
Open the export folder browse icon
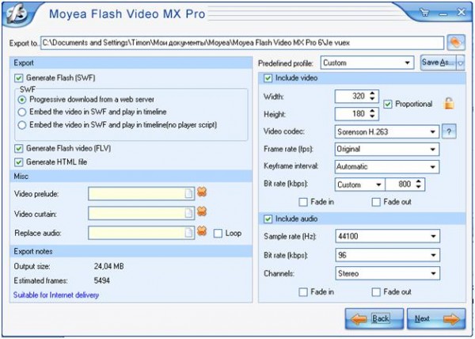[456, 43]
